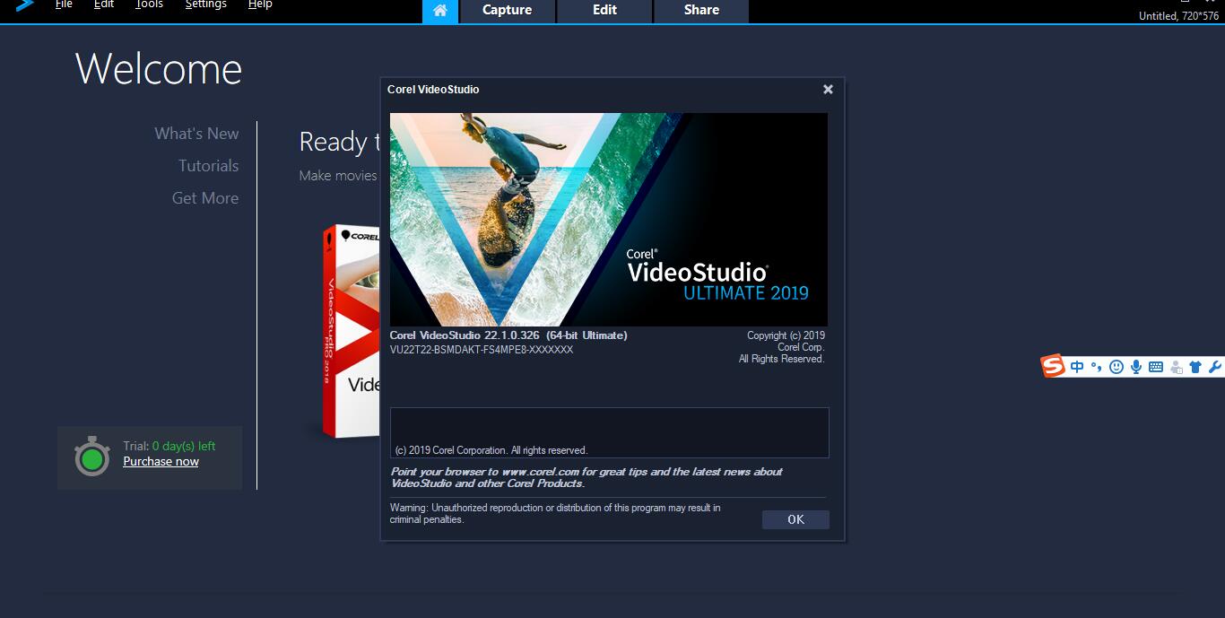
Task: Click 'Trial: 0 day(s) left' text
Action: (x=169, y=446)
